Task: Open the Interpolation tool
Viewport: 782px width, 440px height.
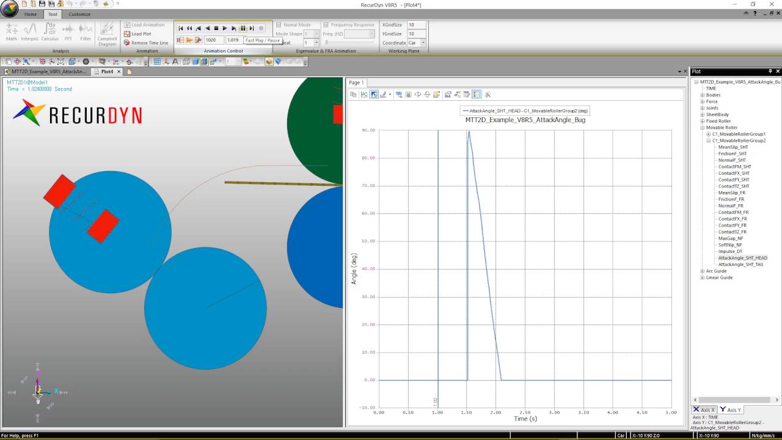Action: pos(30,32)
